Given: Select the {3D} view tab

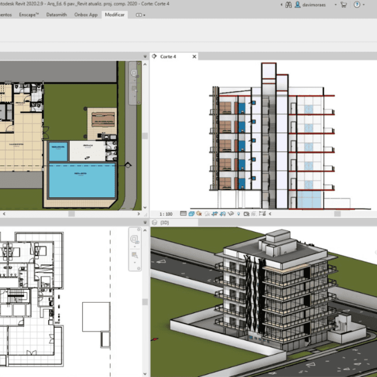Looking at the screenshot, I should (164, 222).
